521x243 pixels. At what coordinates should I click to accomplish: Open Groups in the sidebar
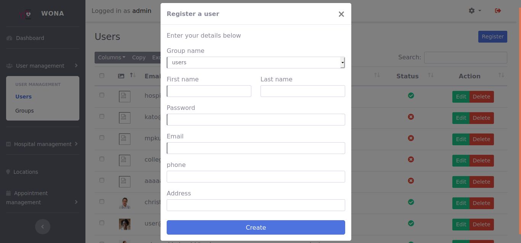tap(24, 111)
